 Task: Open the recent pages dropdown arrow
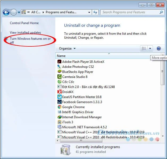click(x=19, y=12)
